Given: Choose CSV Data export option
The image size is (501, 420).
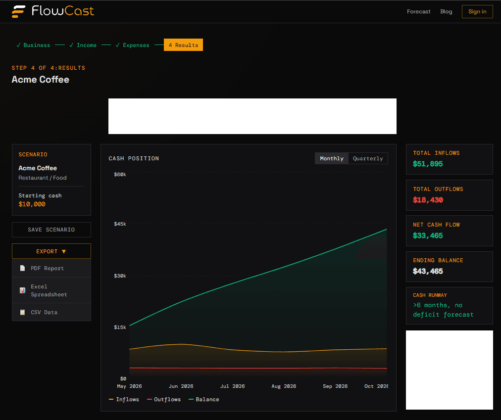Looking at the screenshot, I should 51,312.
